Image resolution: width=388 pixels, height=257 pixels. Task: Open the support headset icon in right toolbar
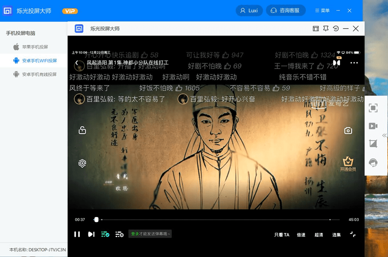[373, 162]
